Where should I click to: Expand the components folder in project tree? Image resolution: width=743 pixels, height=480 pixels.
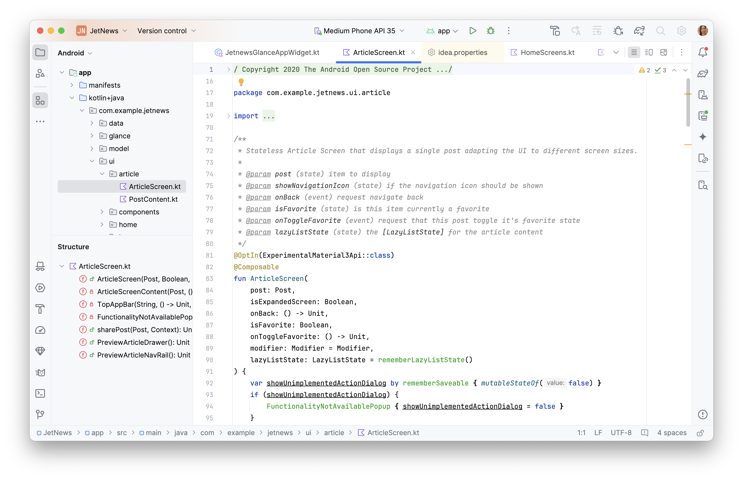pos(102,212)
